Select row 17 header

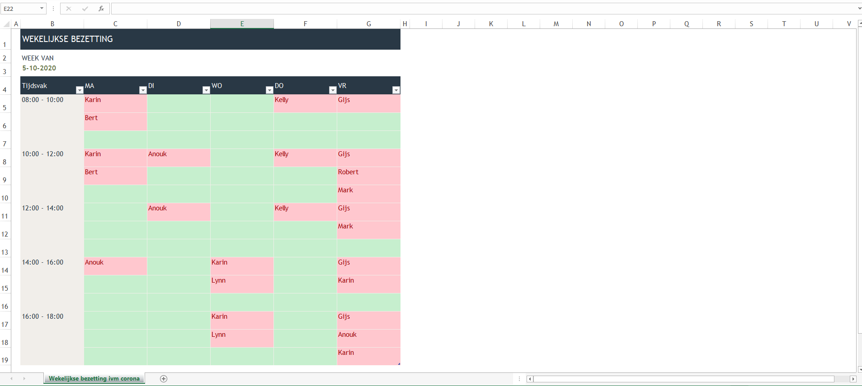pyautogui.click(x=5, y=320)
